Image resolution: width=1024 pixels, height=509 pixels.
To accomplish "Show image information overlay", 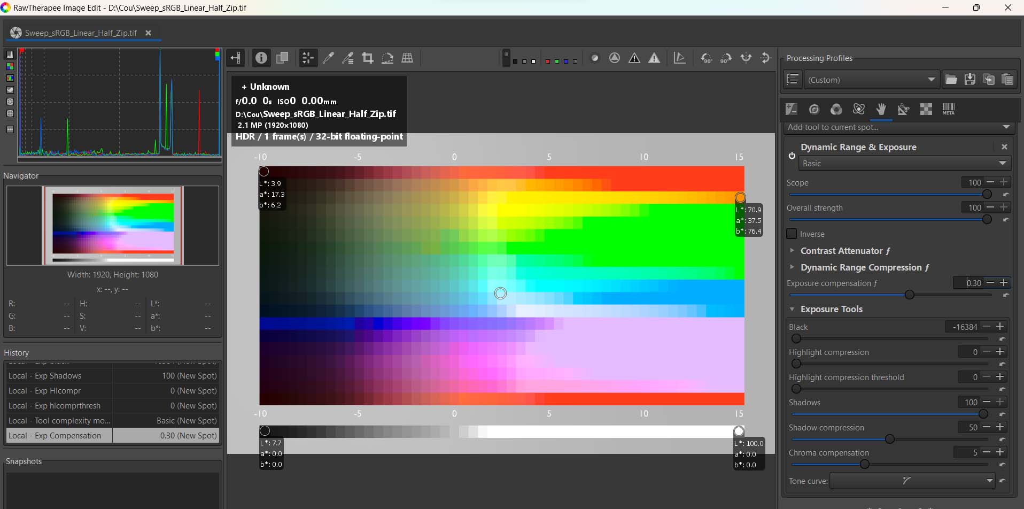I will pos(261,58).
